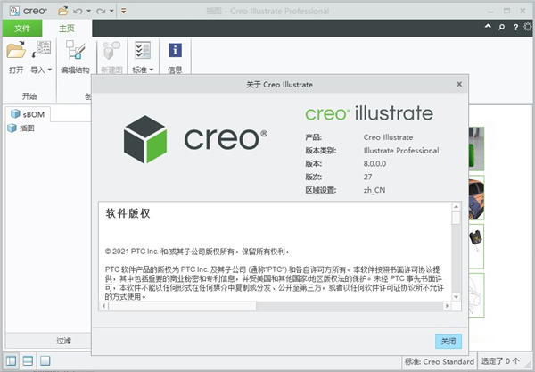Click the redo arrow in title bar
Screen dimensions: 535x372
click(x=100, y=11)
